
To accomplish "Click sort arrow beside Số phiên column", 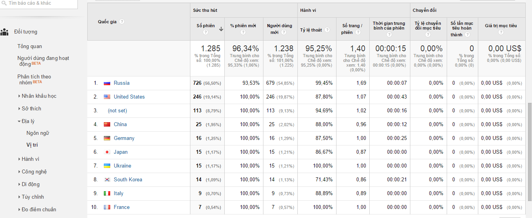I will (221, 29).
